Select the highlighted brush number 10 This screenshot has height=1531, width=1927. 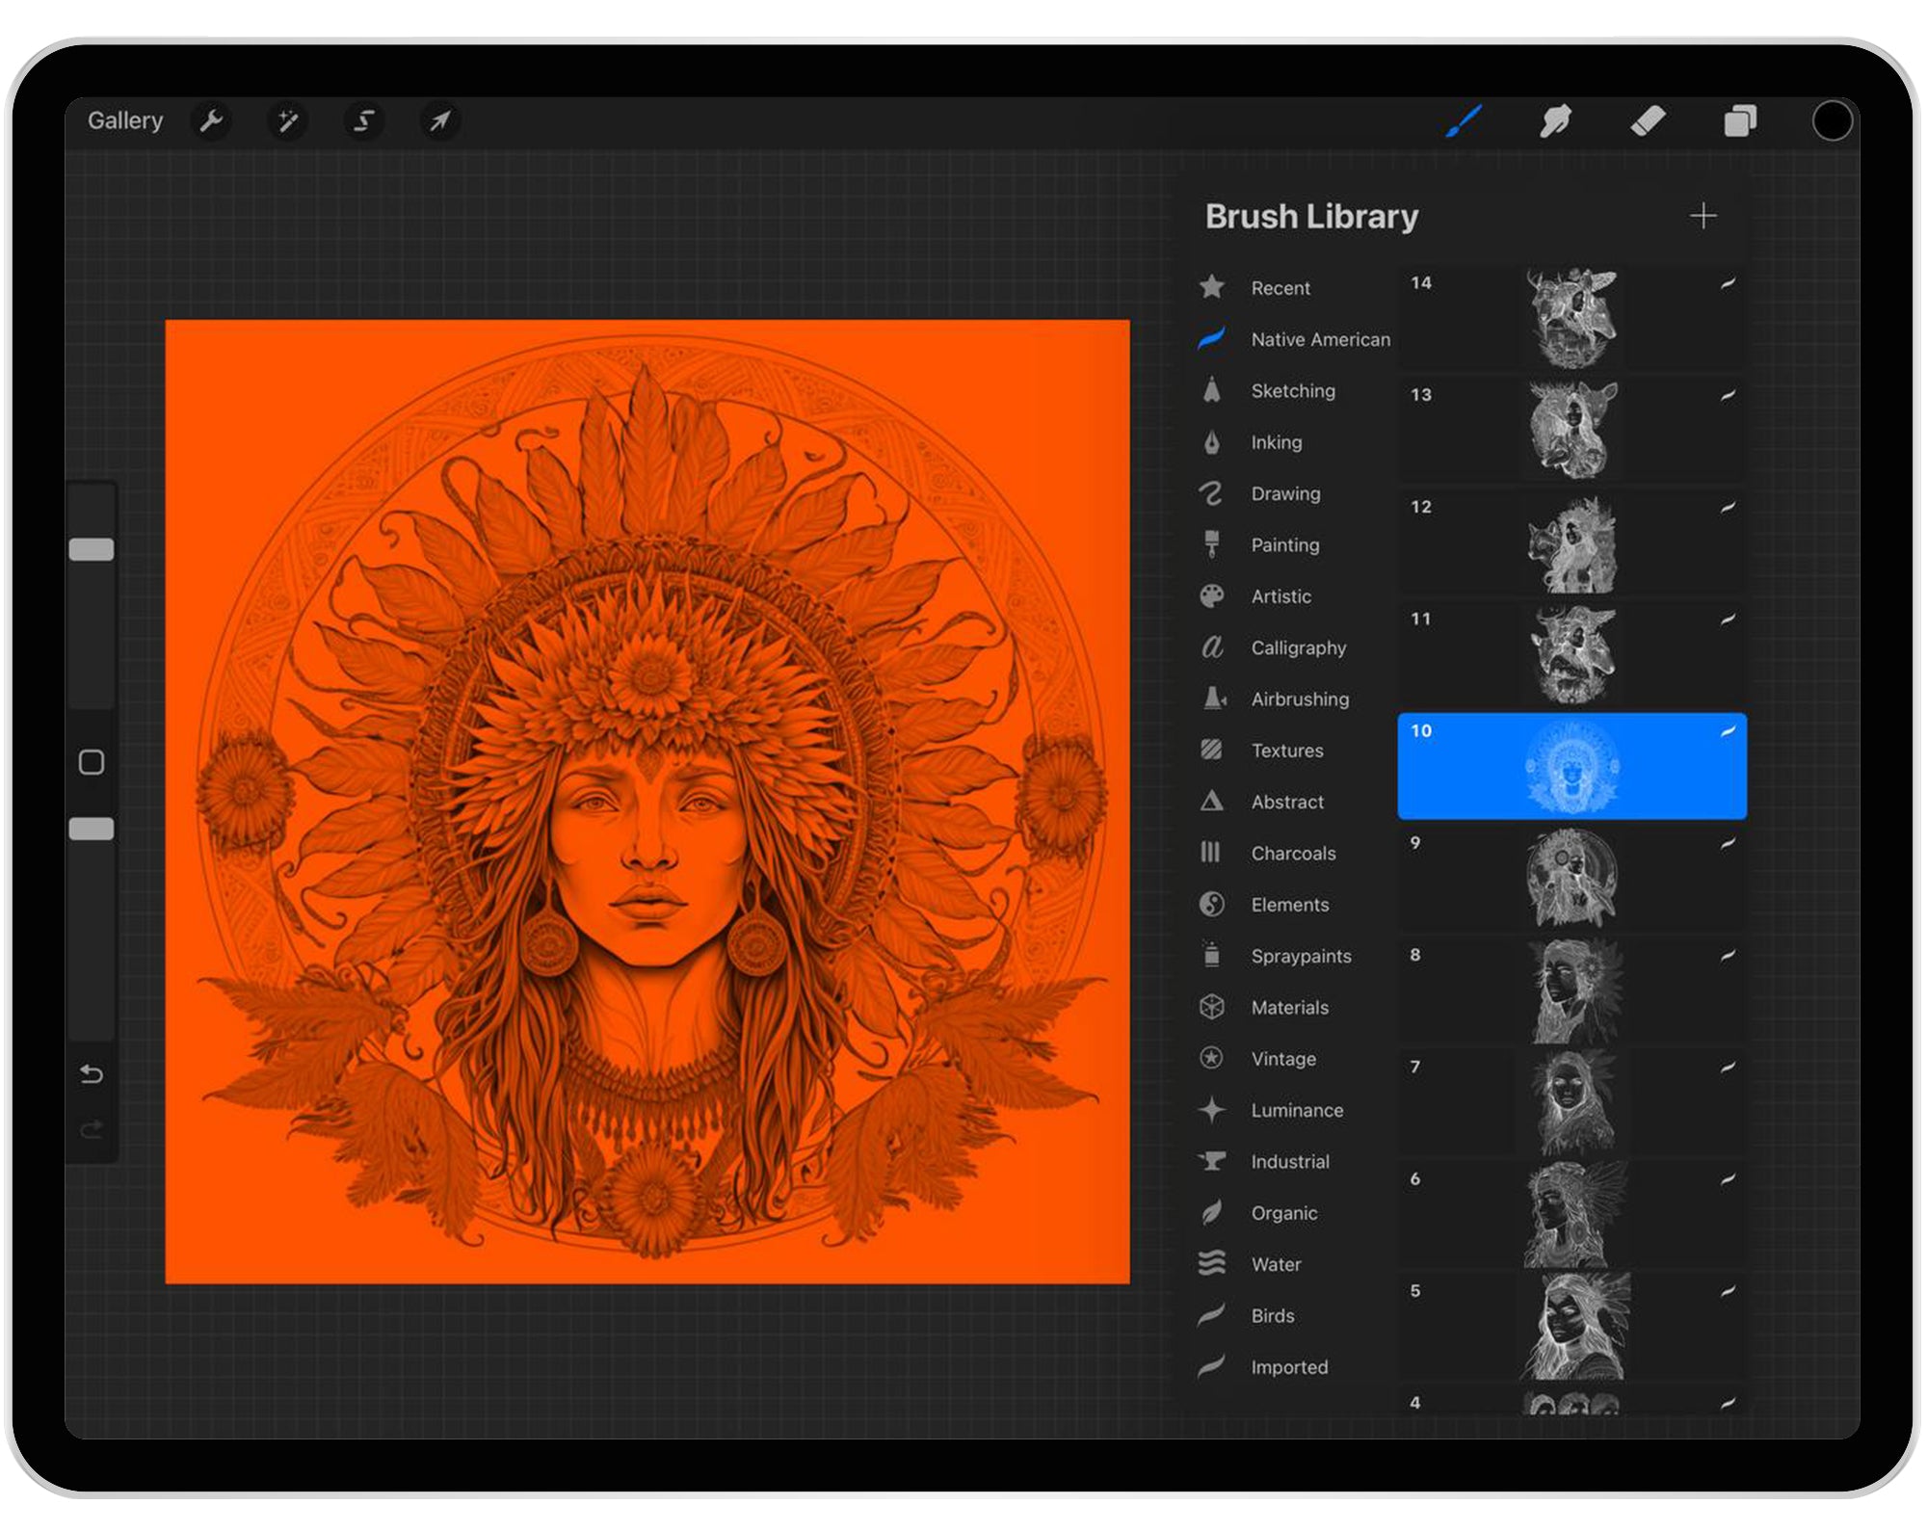pos(1569,766)
